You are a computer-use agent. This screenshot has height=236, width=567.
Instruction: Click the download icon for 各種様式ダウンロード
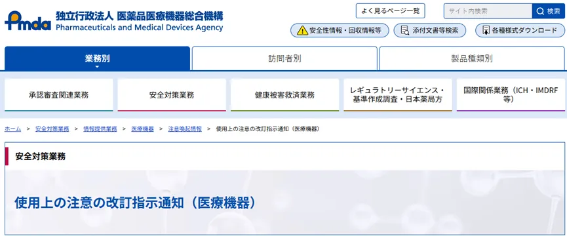click(x=486, y=31)
